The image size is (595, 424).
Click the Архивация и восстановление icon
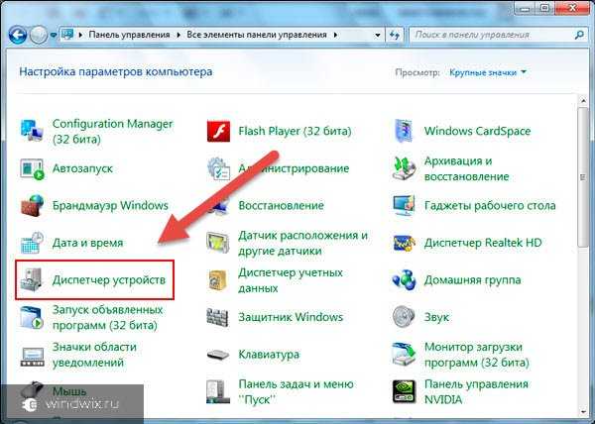[x=404, y=168]
